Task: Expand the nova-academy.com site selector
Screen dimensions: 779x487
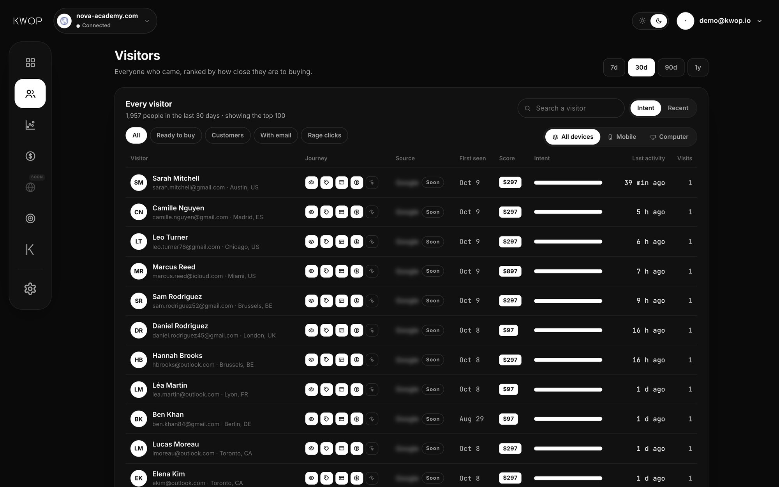Action: tap(105, 21)
